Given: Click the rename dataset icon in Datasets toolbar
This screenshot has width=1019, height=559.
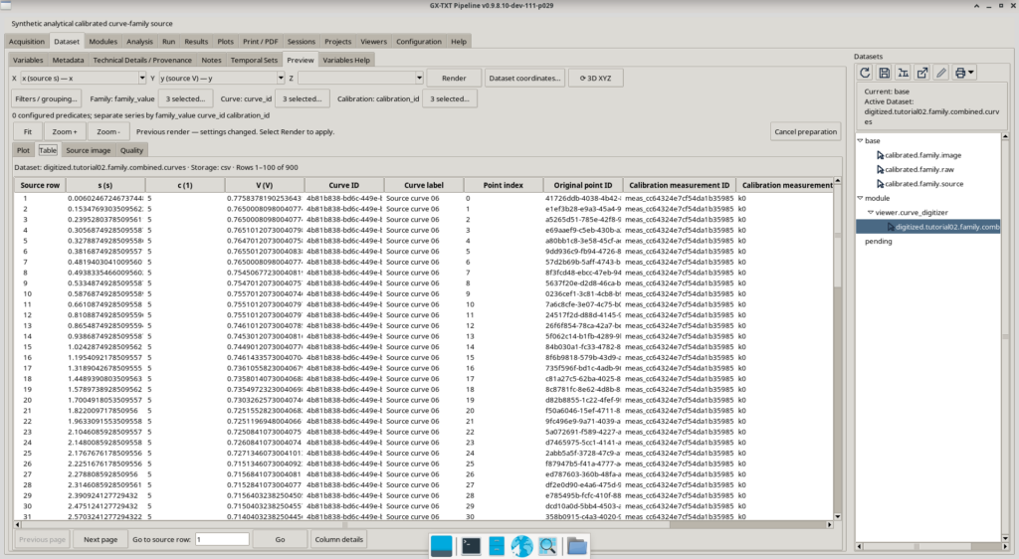Looking at the screenshot, I should pyautogui.click(x=903, y=73).
